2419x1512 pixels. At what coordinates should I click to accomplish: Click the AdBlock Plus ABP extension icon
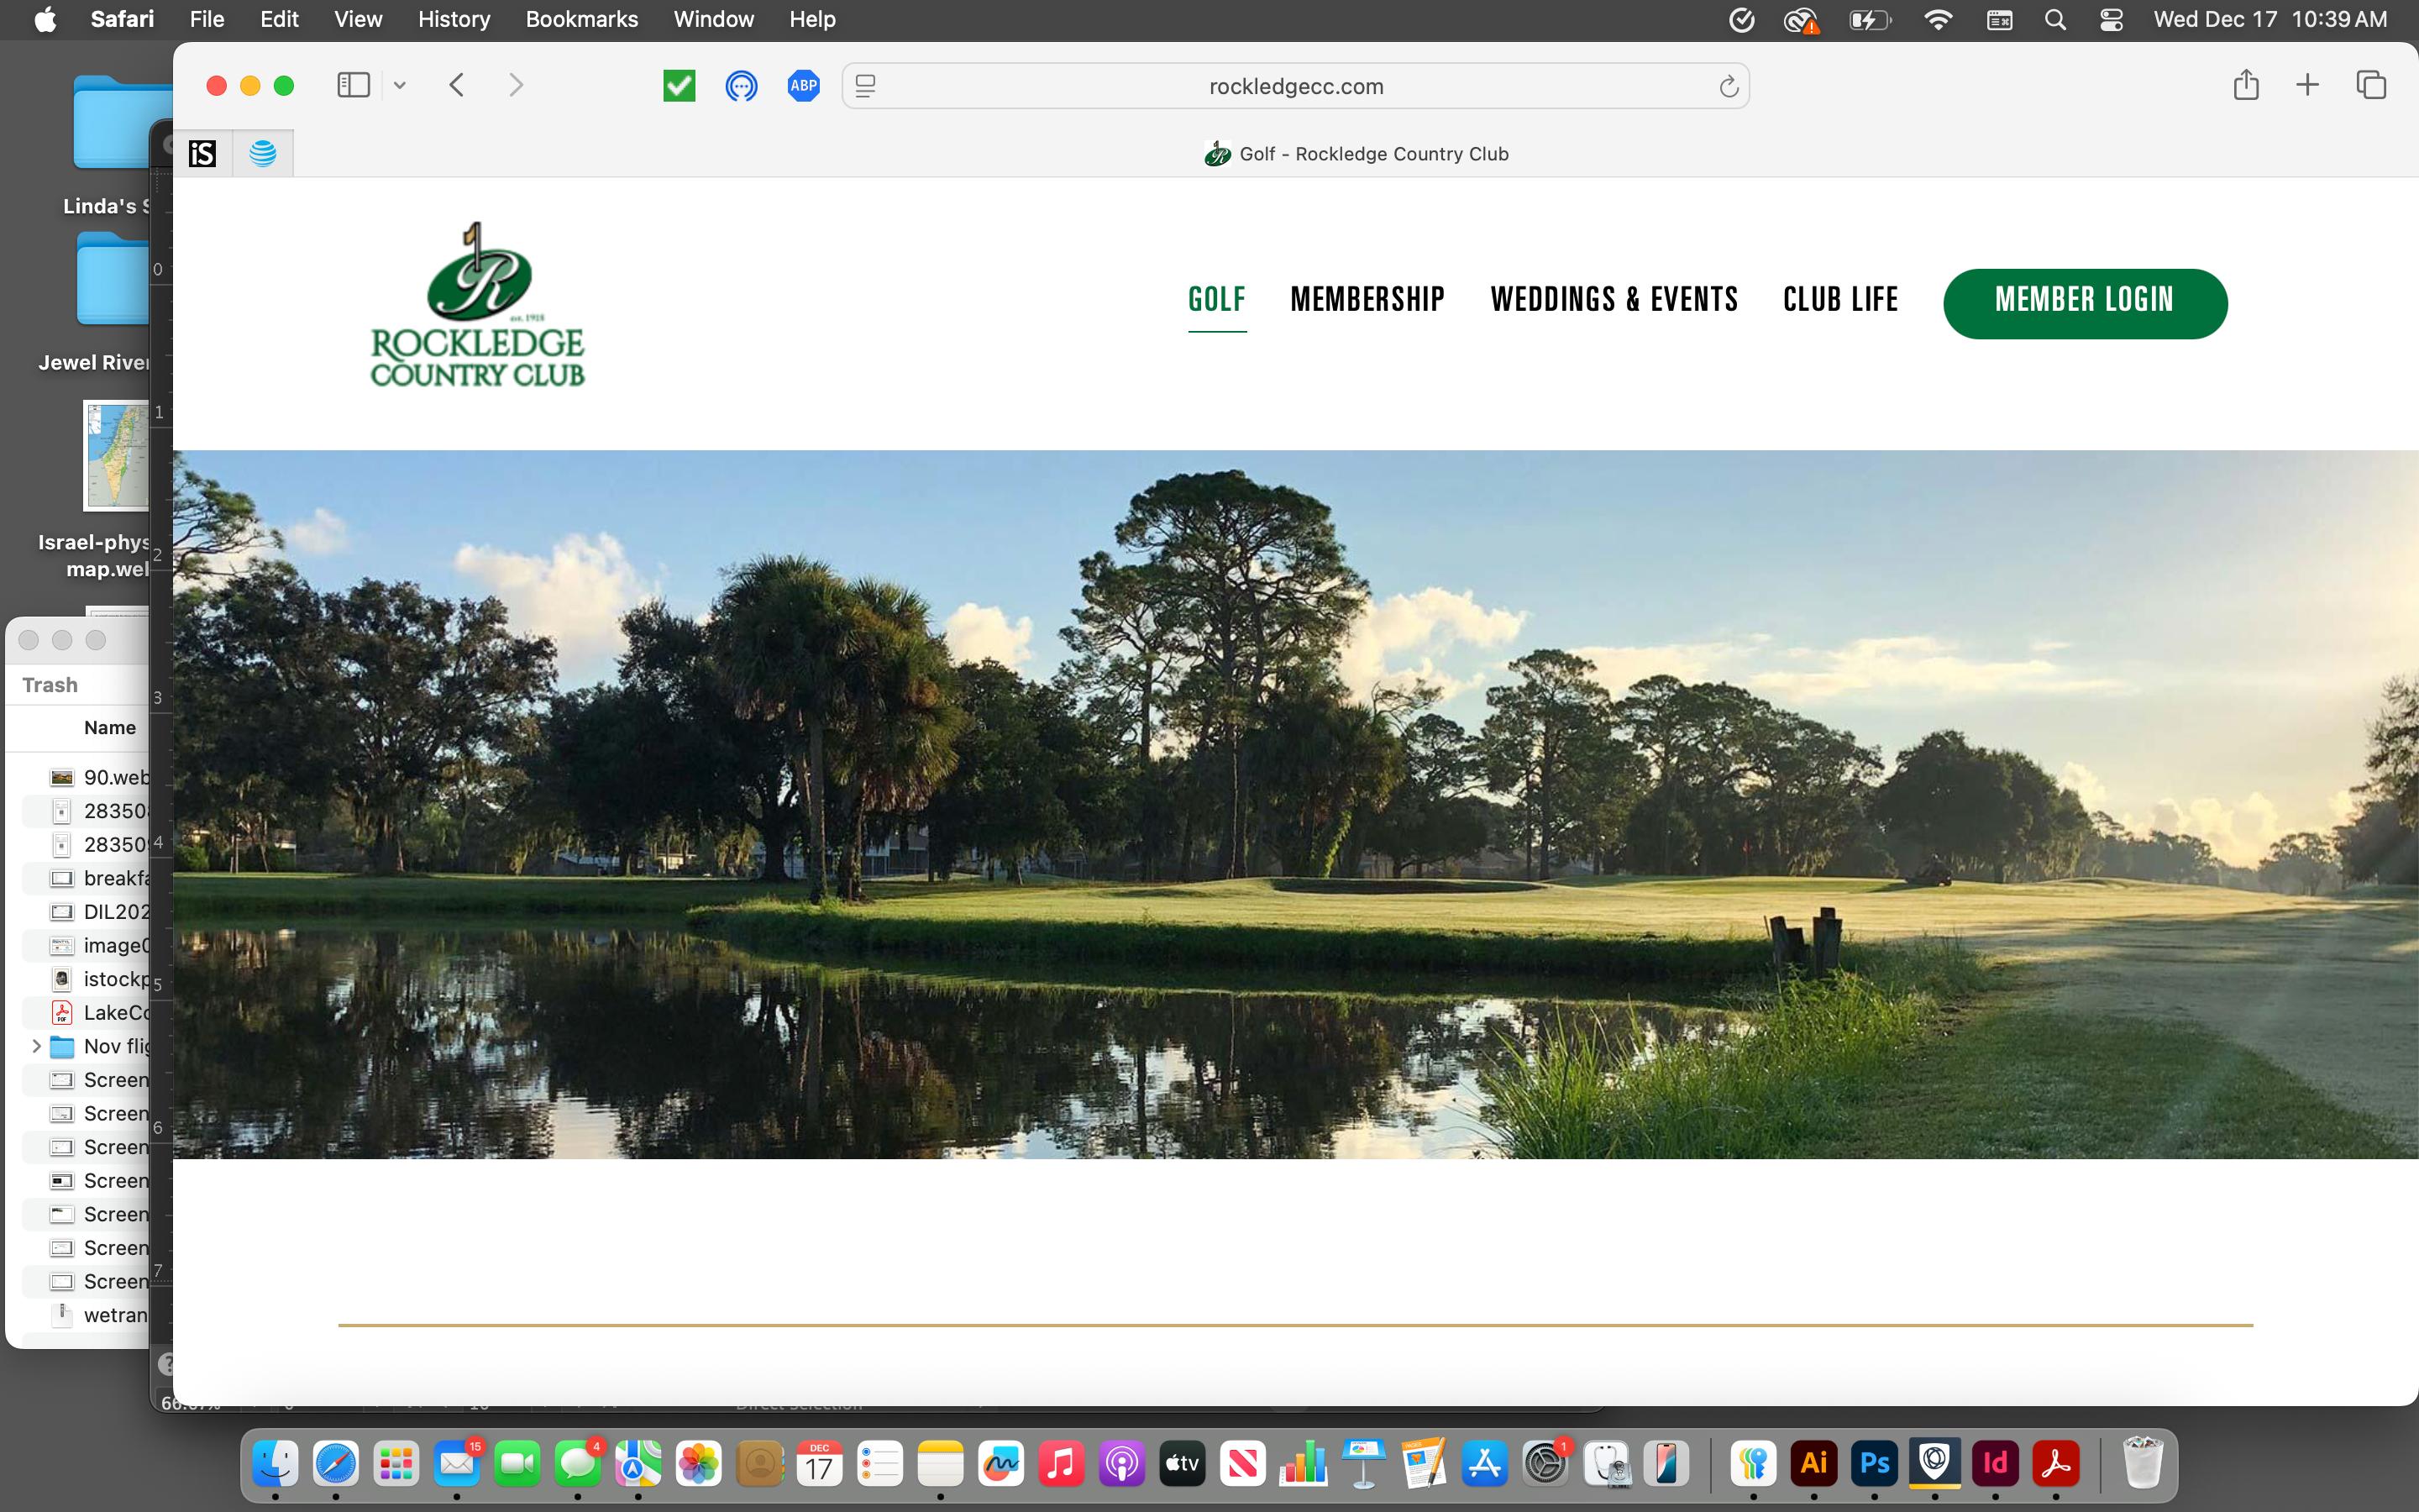[x=804, y=85]
